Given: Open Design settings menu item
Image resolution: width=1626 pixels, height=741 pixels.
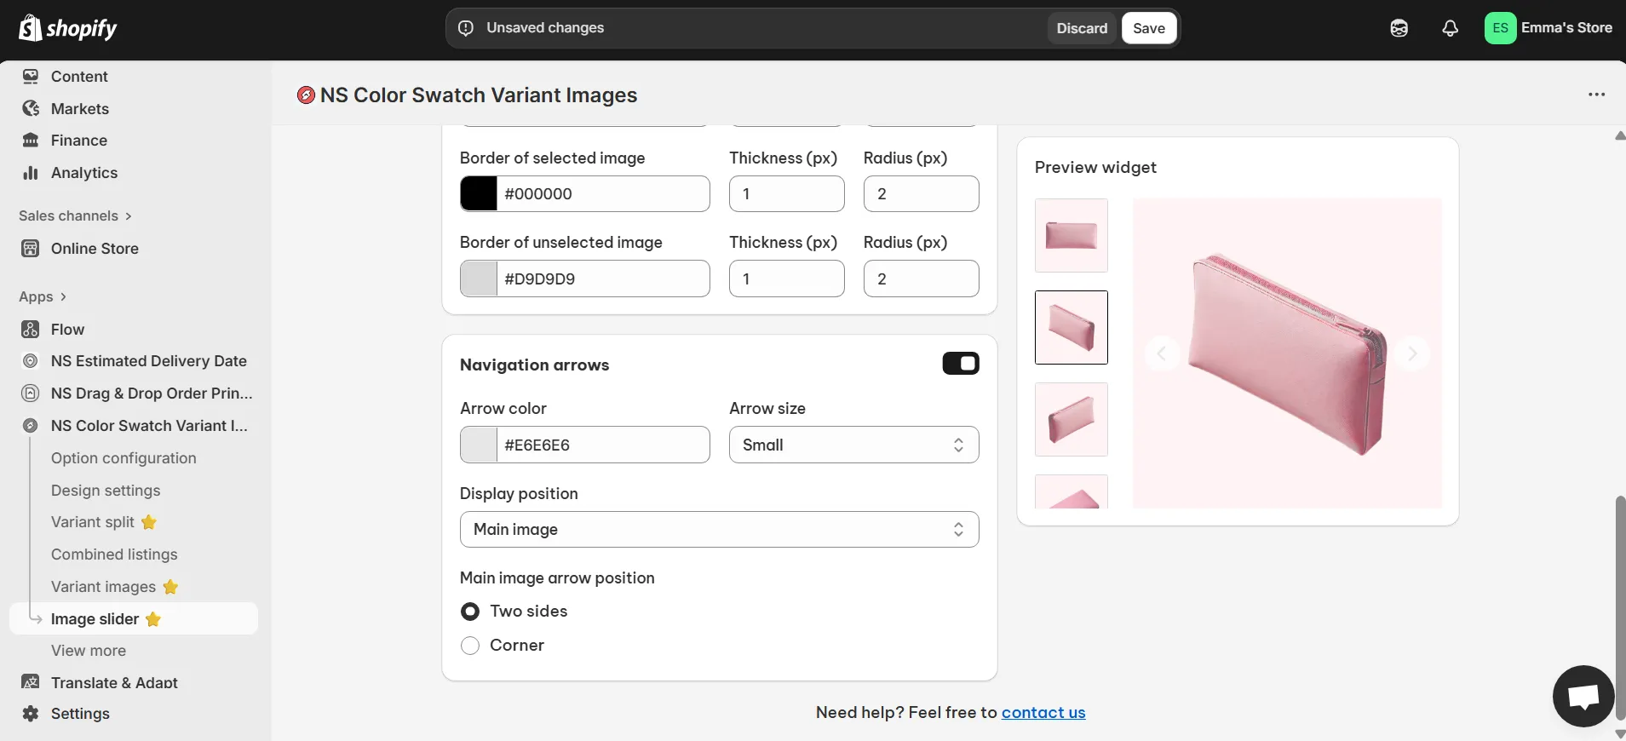Looking at the screenshot, I should point(106,491).
